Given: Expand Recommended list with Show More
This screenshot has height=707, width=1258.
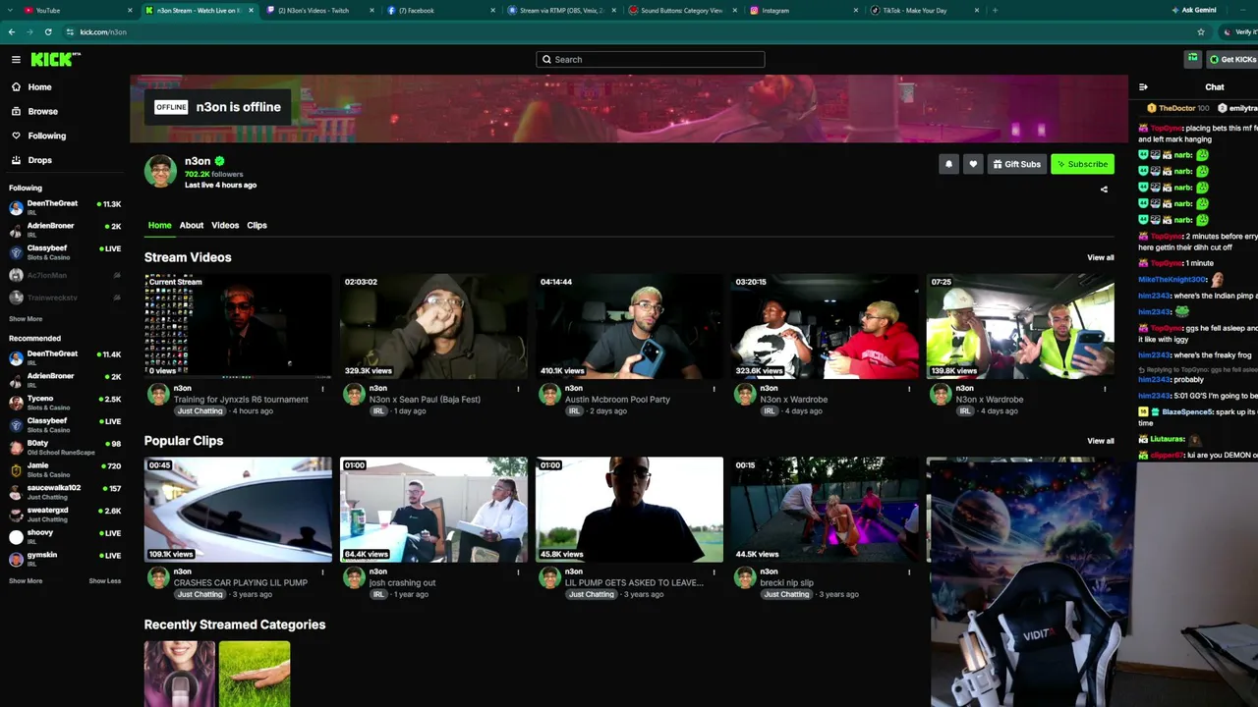Looking at the screenshot, I should coord(26,581).
